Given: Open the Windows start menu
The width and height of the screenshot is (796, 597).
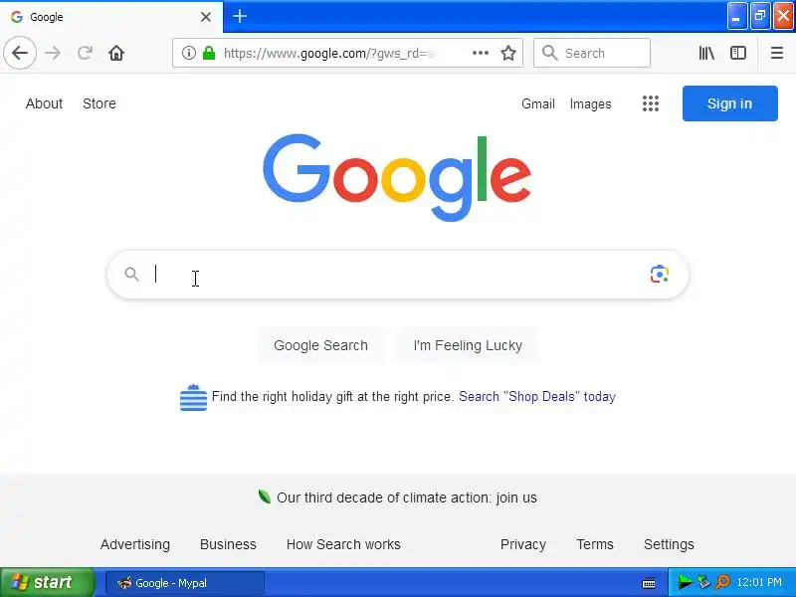Looking at the screenshot, I should 47,582.
